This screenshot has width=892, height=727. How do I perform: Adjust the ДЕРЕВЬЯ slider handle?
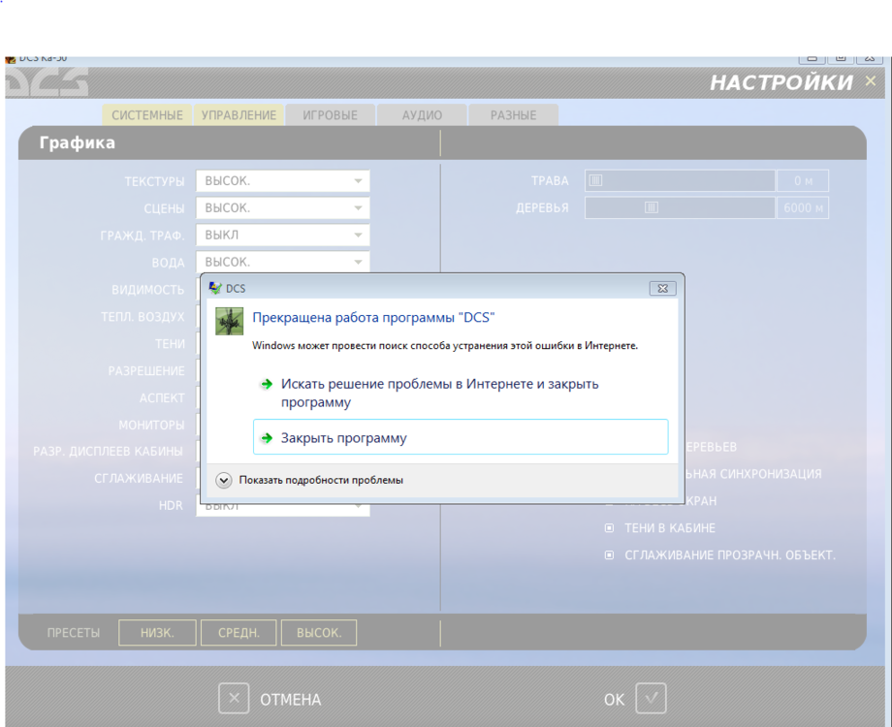[652, 207]
